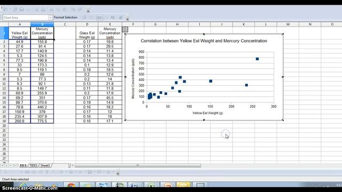Screen dimensions: 342x192
Task: Open Microsoft Word from the taskbar
Action: 135,185
